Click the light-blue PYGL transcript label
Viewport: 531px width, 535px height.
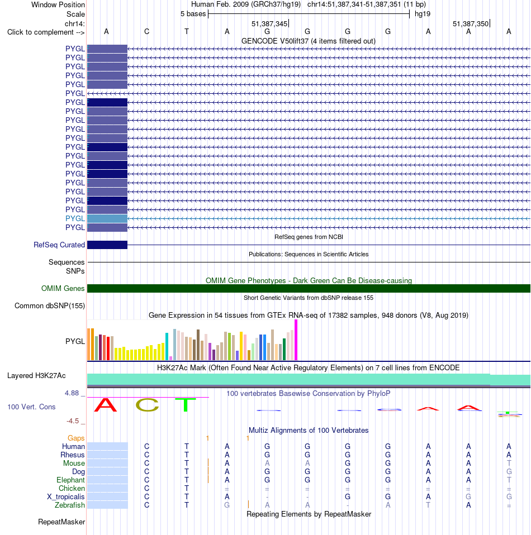pos(75,218)
